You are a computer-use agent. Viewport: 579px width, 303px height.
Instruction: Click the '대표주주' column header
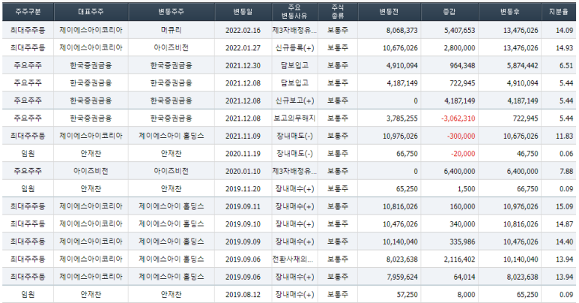[91, 12]
